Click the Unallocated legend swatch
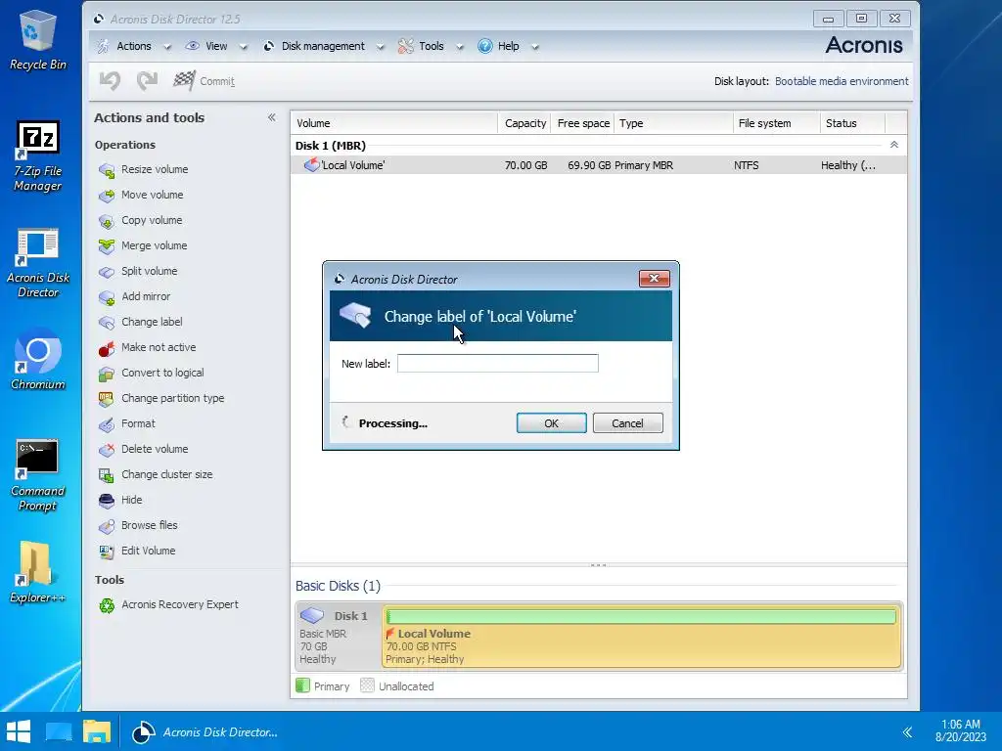Image resolution: width=1002 pixels, height=751 pixels. coord(367,685)
